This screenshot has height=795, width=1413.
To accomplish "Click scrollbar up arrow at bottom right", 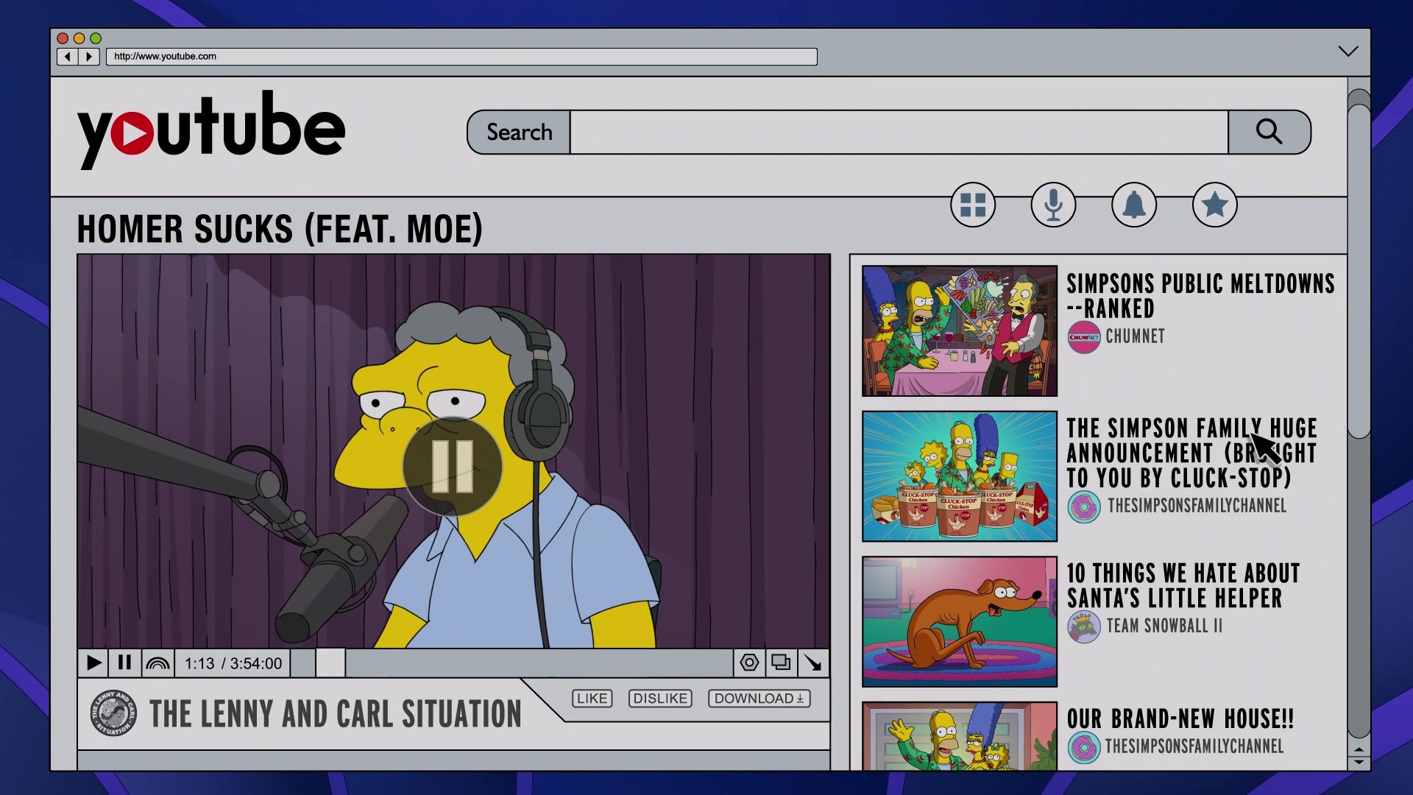I will click(1359, 749).
